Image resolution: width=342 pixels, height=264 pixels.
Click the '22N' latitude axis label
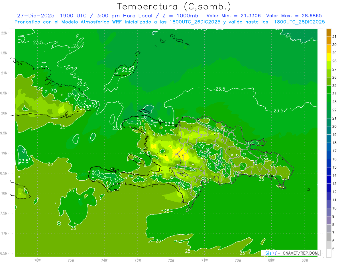[x=4, y=33]
